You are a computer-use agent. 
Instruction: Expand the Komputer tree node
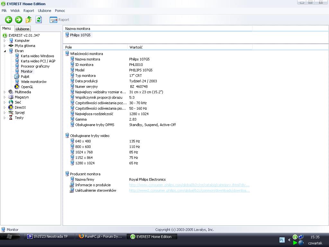pos(4,41)
